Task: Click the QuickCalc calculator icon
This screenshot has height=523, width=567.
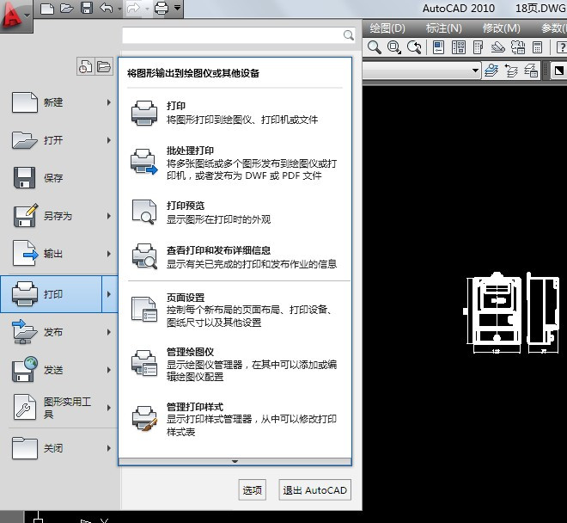Action: [x=537, y=47]
